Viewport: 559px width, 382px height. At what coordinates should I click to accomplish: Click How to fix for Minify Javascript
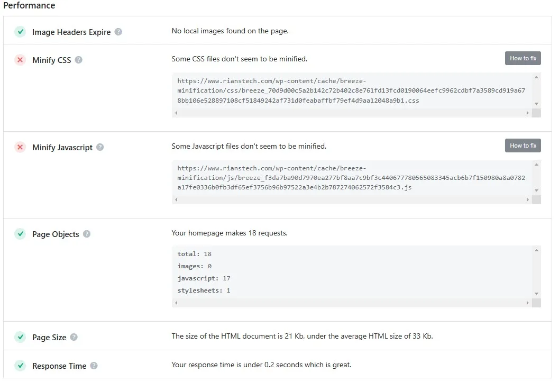point(523,145)
